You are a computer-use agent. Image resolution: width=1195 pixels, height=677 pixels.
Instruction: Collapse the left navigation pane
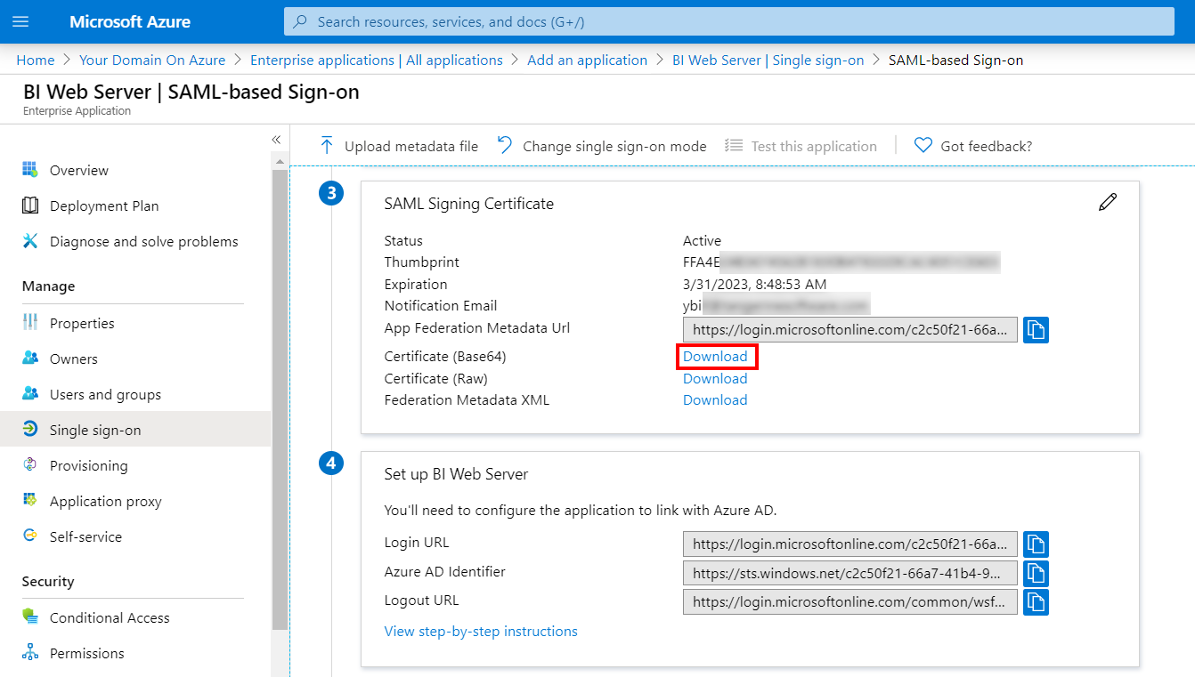(276, 140)
